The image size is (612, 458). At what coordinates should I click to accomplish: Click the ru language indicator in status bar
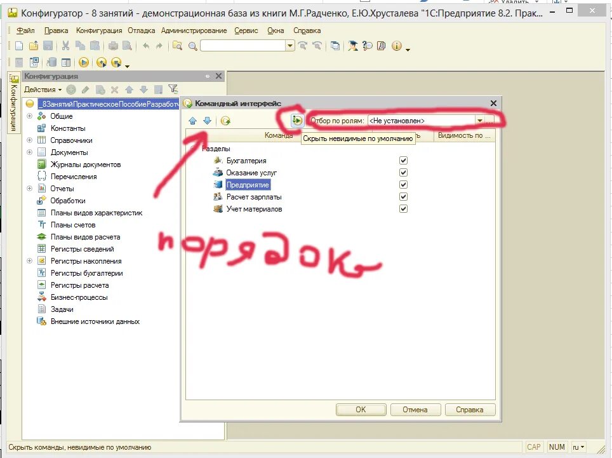coord(578,447)
